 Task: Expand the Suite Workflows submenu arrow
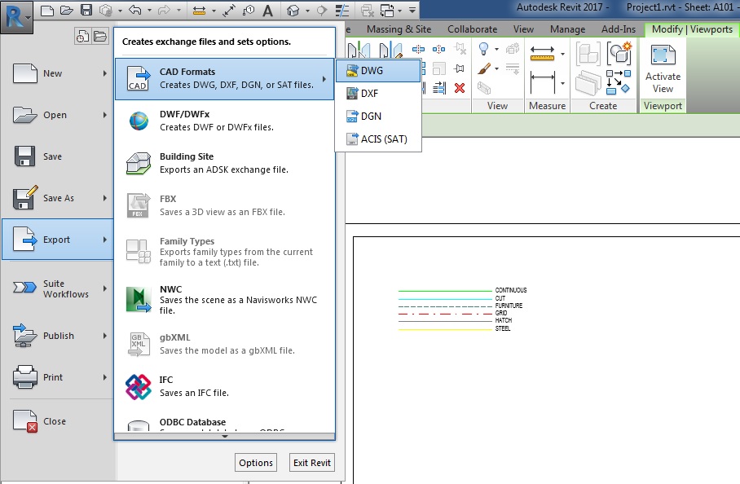pos(105,288)
